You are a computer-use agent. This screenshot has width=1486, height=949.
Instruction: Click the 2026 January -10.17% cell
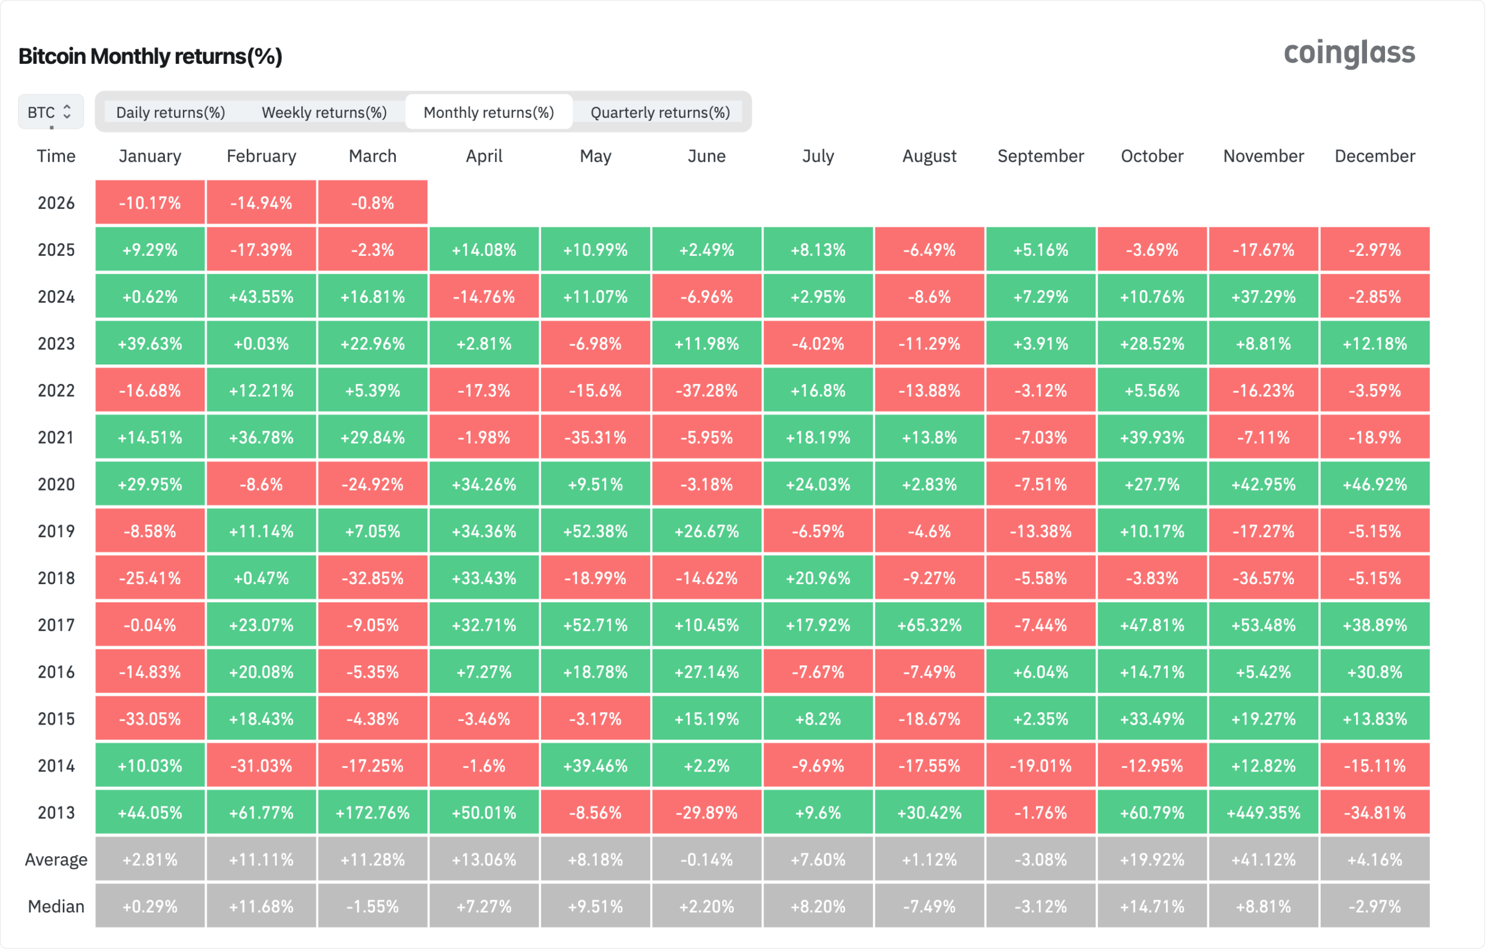150,203
